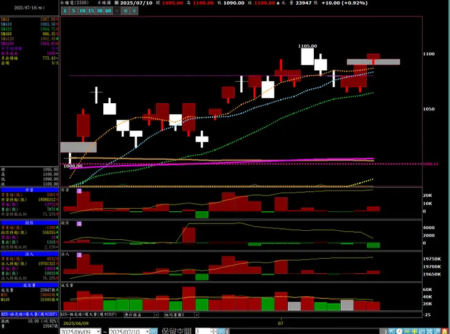Click the SMA60 legend entry

click(x=29, y=34)
